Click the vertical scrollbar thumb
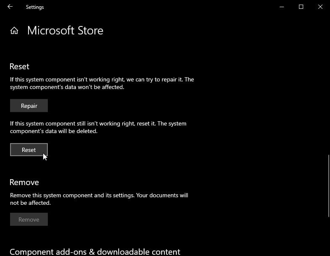 click(328, 186)
